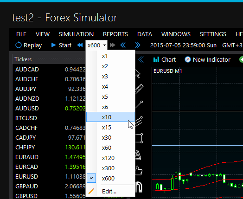The width and height of the screenshot is (243, 199).
Task: Open the x600 speed dropdown arrow
Action: coord(105,45)
